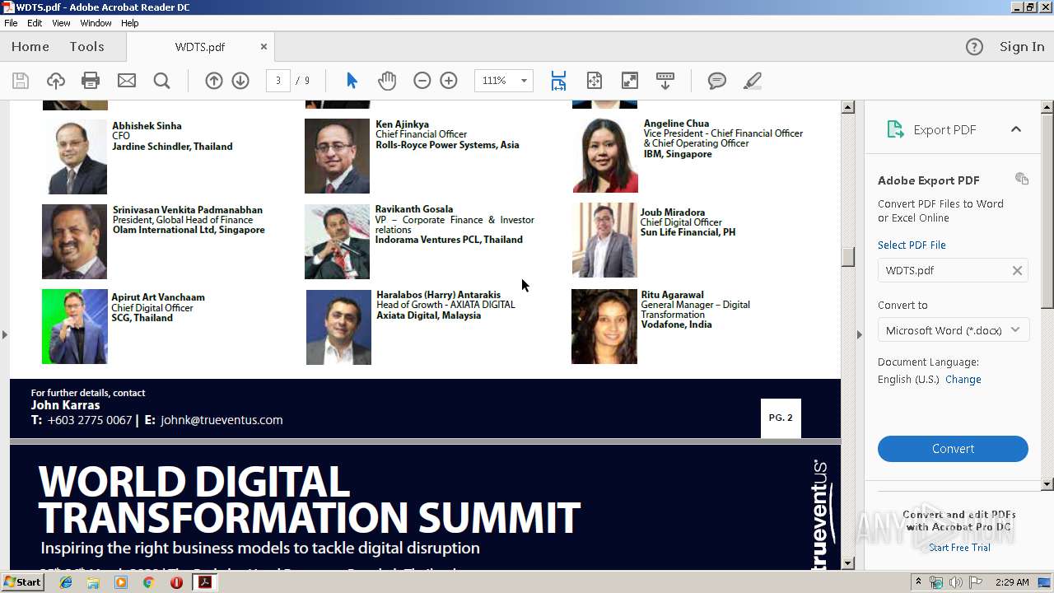1054x593 pixels.
Task: Click Change document language link
Action: [963, 380]
